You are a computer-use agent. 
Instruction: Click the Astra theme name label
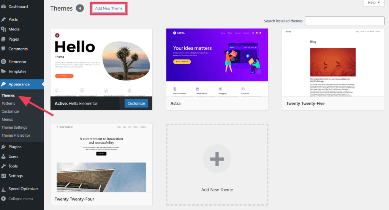tap(176, 104)
